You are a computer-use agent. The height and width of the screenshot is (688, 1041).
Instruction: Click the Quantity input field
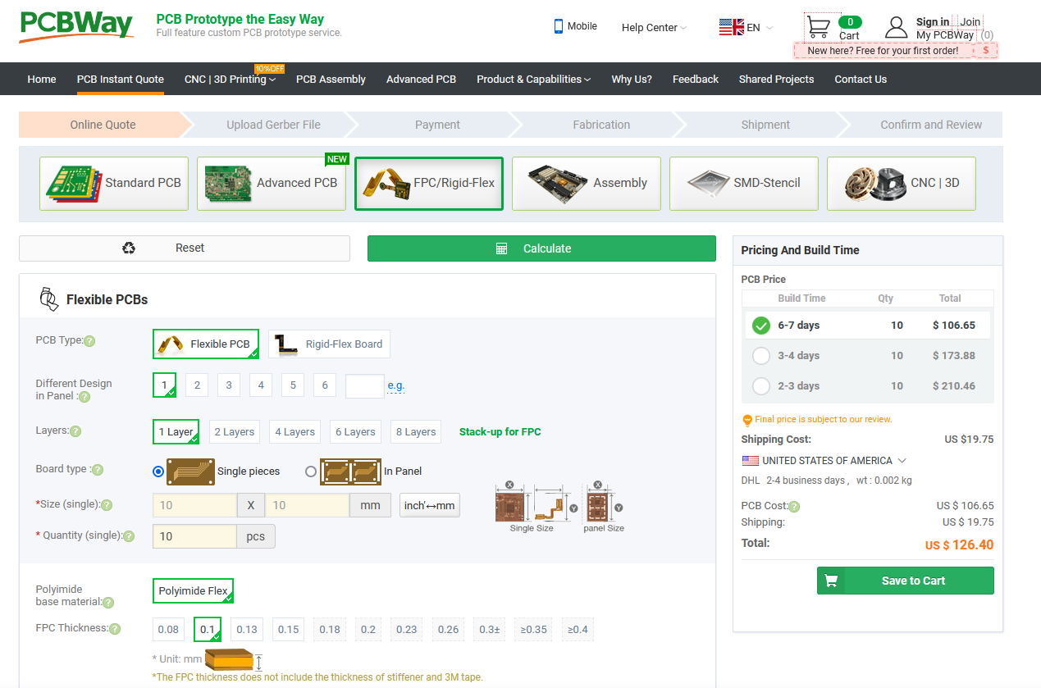[x=194, y=536]
